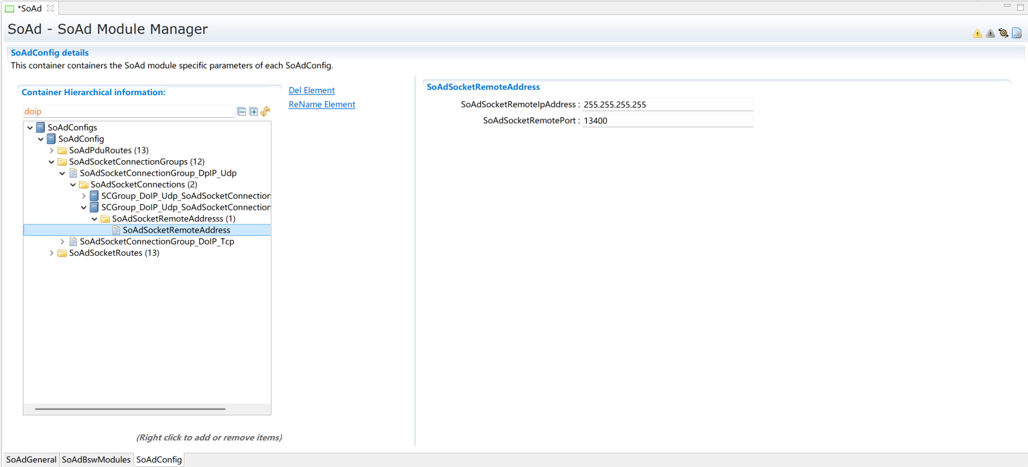Click the SoAdSocketRemotePort input field
Screen dimensions: 1028x467
tap(667, 121)
